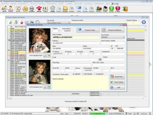Click the yellow Ocorrências / Observações text area
153x115 pixels.
point(80,83)
